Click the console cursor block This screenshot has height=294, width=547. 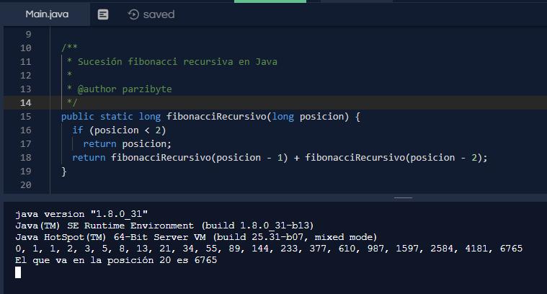coord(18,272)
